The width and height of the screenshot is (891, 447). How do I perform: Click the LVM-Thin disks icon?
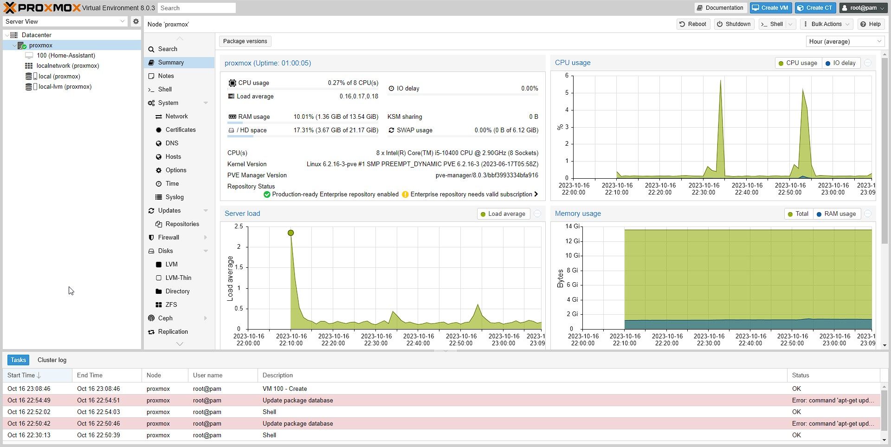click(159, 278)
